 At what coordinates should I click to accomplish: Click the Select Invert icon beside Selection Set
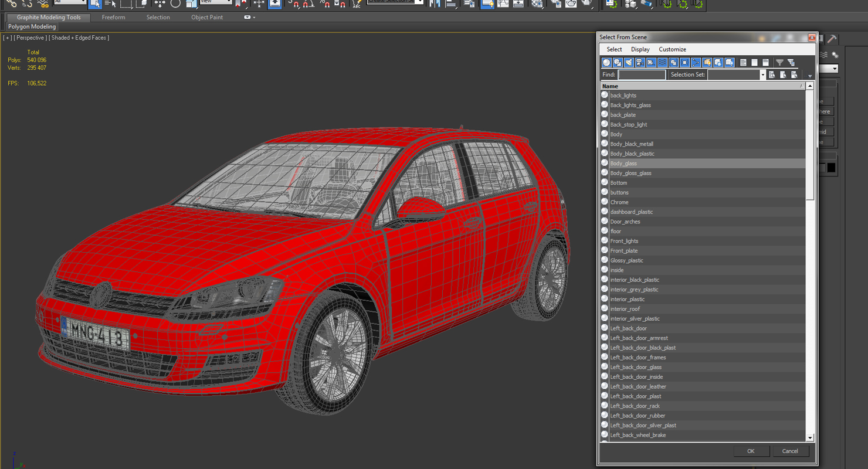795,74
